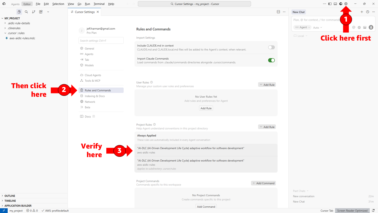Open the Extensions view icon
Viewport: 378px width, 213px height.
[41, 12]
